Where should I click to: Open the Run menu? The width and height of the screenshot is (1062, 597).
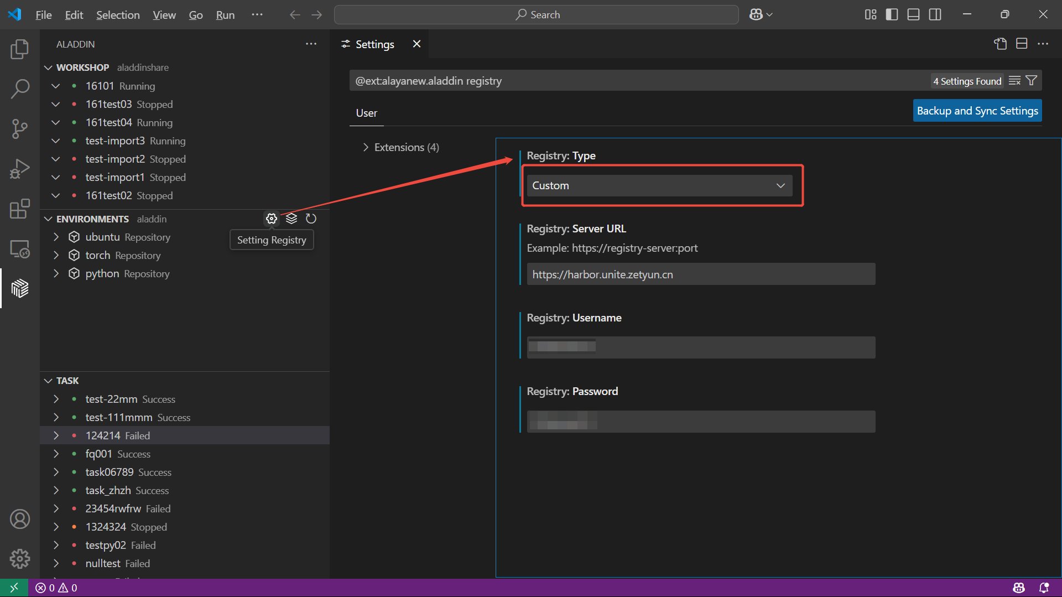(225, 15)
